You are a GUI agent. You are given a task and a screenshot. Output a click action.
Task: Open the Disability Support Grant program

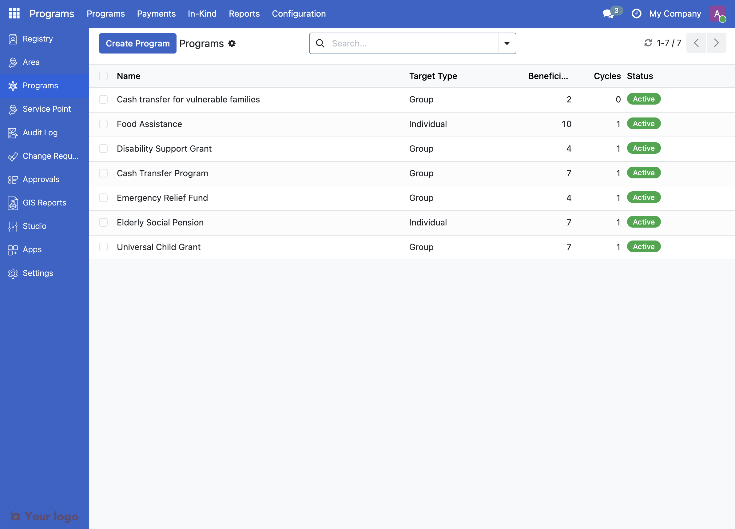[164, 149]
